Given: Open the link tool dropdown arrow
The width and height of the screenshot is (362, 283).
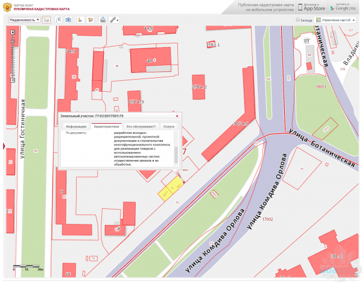Looking at the screenshot, I should pos(117,20).
